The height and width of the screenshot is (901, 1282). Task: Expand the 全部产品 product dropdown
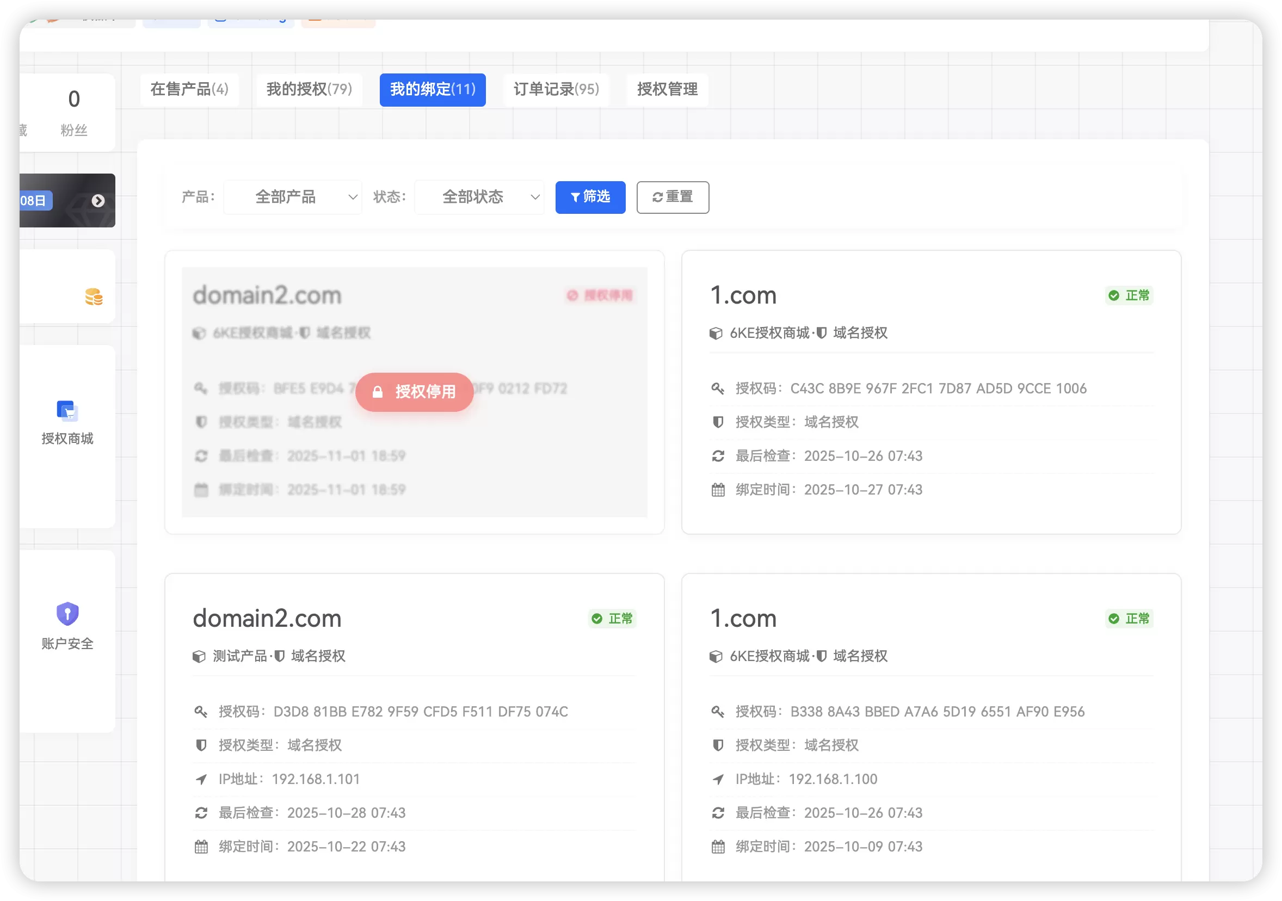[x=293, y=197]
